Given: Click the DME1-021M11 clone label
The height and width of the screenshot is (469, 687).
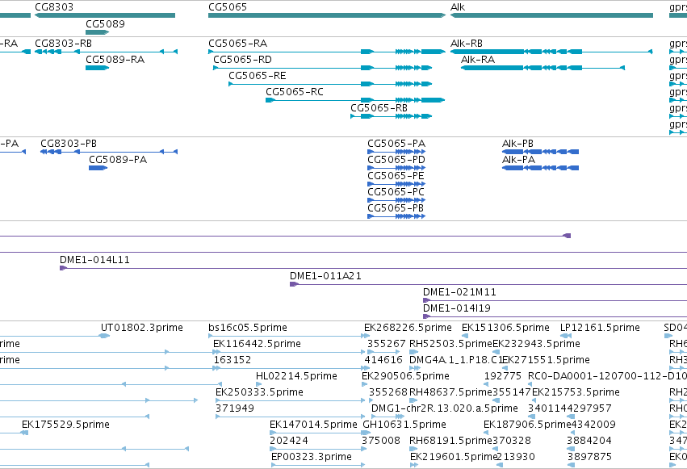Looking at the screenshot, I should (459, 292).
